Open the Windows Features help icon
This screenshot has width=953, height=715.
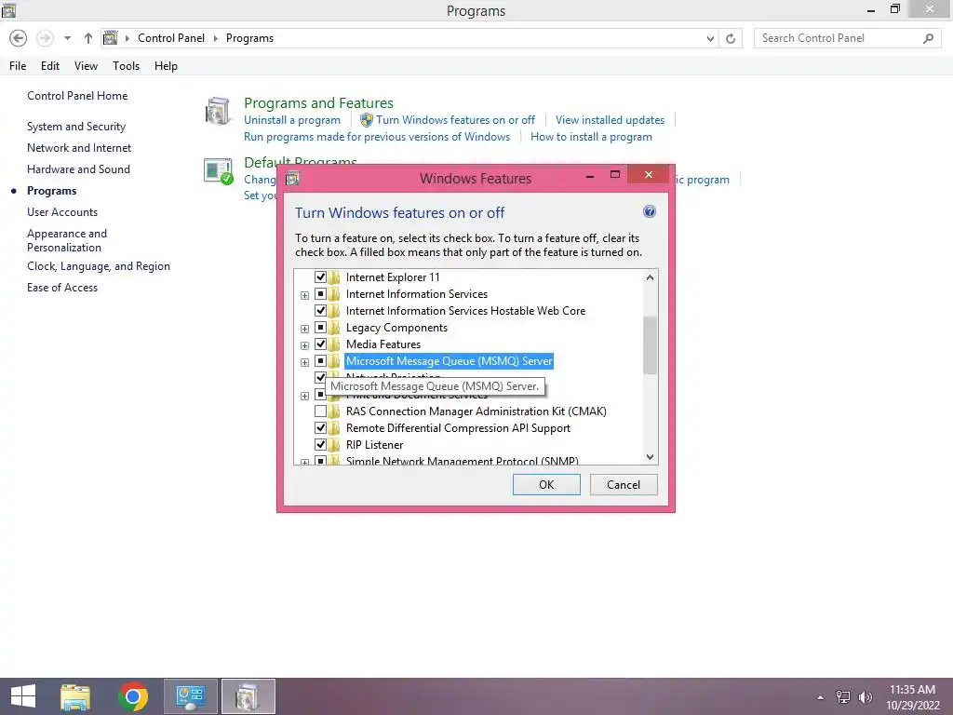coord(649,211)
